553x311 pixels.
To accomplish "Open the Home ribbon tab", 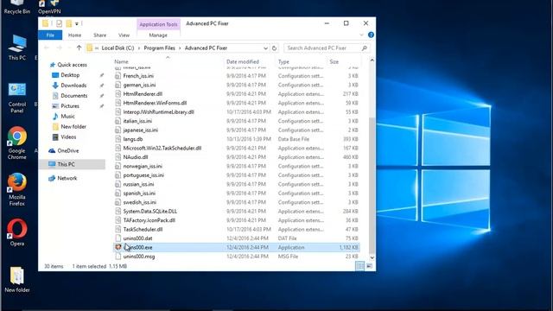I will 74,35.
